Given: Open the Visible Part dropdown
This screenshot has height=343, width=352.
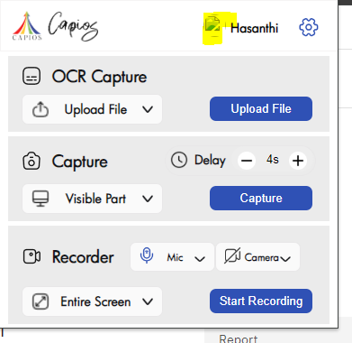Looking at the screenshot, I should (x=92, y=199).
